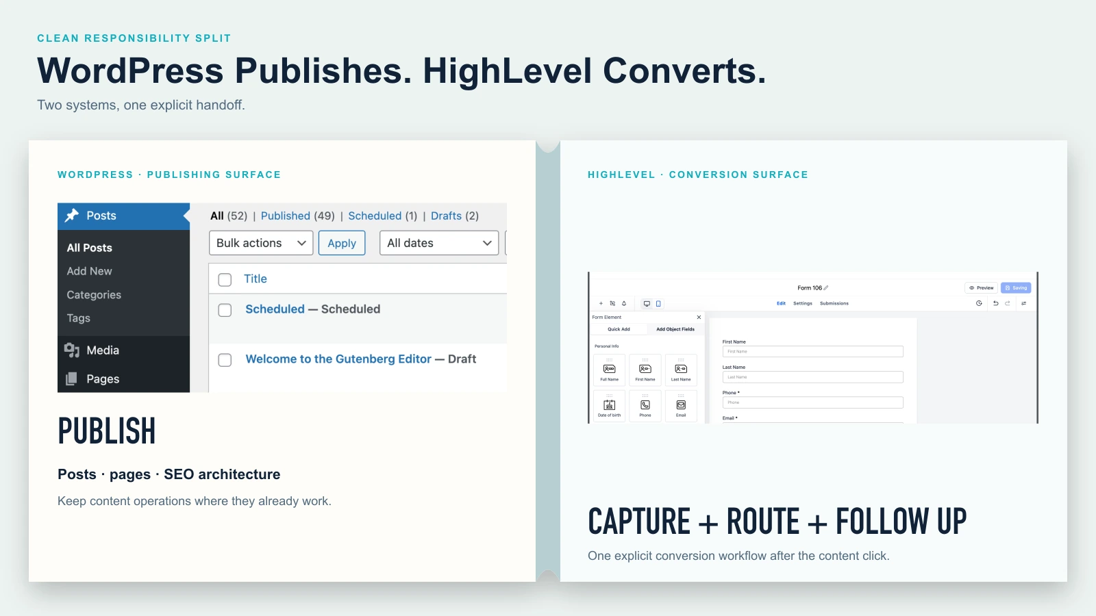Select Tags submenu item

click(78, 318)
